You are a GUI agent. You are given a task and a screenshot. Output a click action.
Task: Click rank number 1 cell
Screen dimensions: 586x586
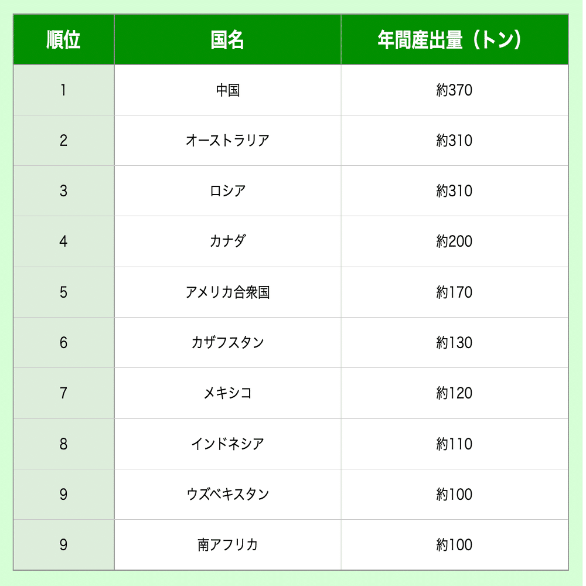63,90
